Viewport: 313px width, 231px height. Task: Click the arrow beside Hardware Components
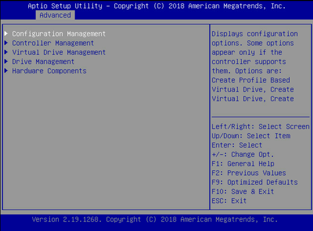click(x=6, y=71)
